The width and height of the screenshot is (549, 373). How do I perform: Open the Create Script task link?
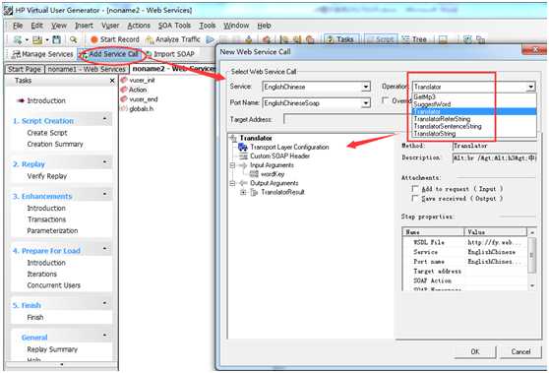tap(47, 133)
